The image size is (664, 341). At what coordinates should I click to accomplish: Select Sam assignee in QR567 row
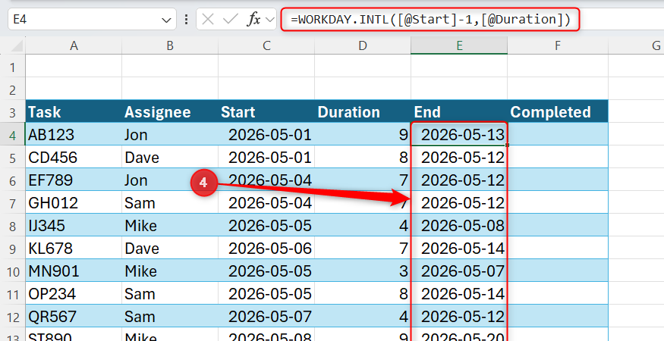[170, 317]
